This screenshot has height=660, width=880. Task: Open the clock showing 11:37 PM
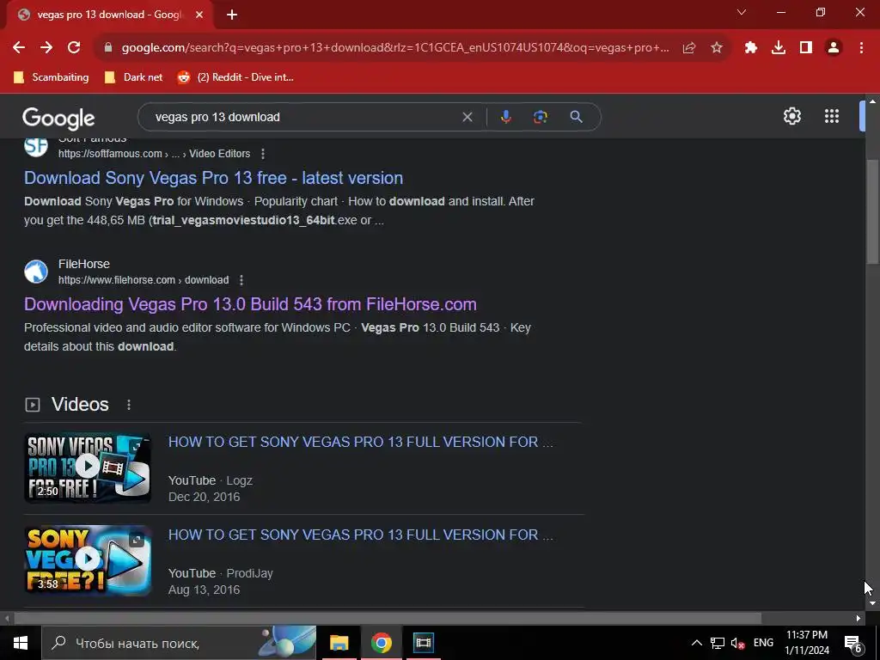tap(807, 643)
